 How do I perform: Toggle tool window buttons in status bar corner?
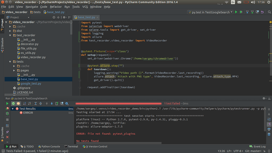pos(3,151)
